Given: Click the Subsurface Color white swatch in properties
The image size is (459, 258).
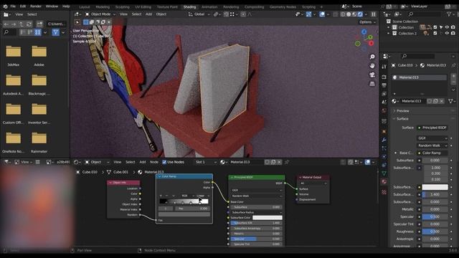Looking at the screenshot, I should click(x=435, y=187).
